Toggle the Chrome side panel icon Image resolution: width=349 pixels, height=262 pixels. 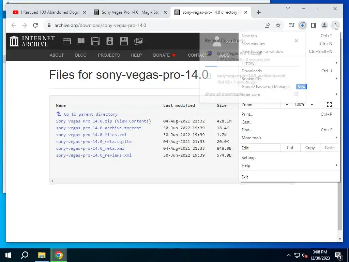click(x=314, y=25)
